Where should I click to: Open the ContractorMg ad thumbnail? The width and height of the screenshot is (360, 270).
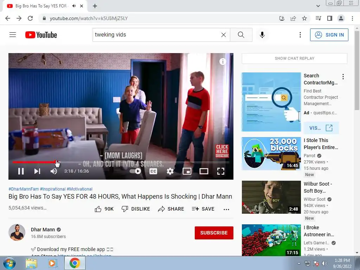tap(271, 102)
